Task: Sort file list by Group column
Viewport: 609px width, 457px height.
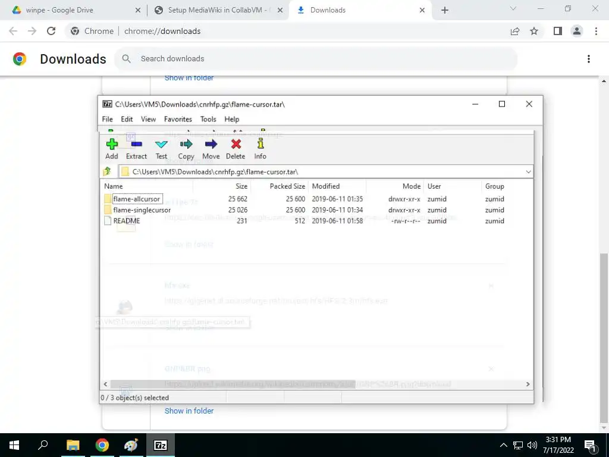Action: (x=507, y=186)
